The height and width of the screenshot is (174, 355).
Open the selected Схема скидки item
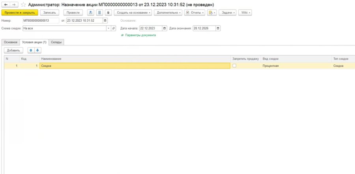[x=114, y=28]
